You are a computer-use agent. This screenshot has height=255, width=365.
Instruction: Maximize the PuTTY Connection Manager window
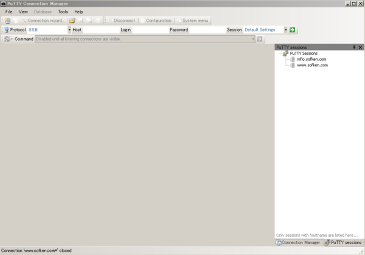354,4
